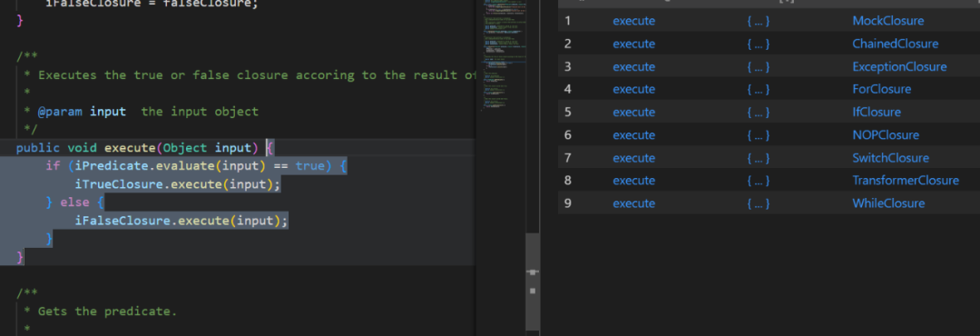This screenshot has width=980, height=336.
Task: Open the {...} body link for WhileClosure
Action: tap(758, 203)
